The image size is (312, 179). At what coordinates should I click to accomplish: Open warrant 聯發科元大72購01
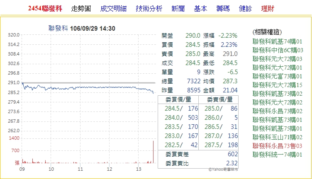tap(278, 68)
